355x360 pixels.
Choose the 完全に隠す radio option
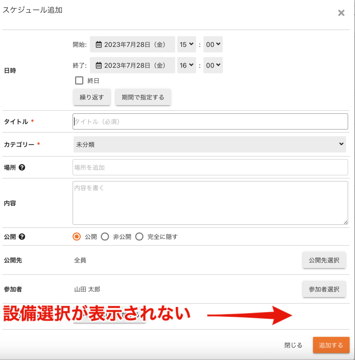point(140,237)
